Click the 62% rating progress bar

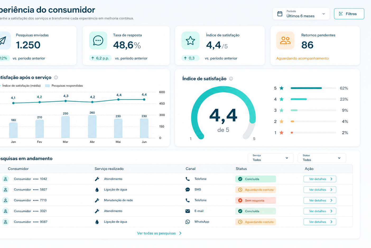pyautogui.click(x=313, y=88)
